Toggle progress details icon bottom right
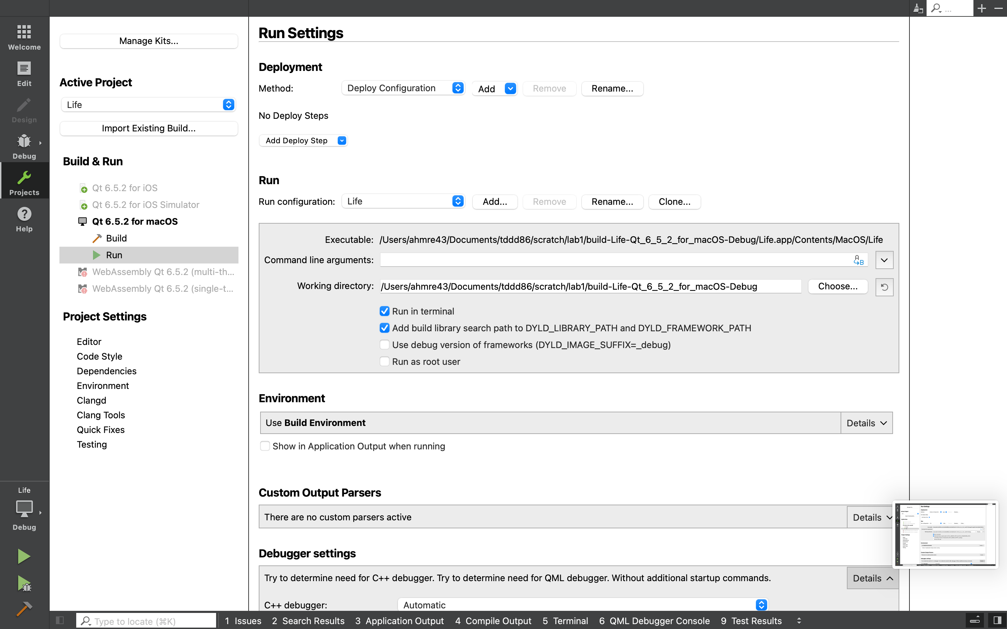This screenshot has height=629, width=1007. pyautogui.click(x=975, y=620)
